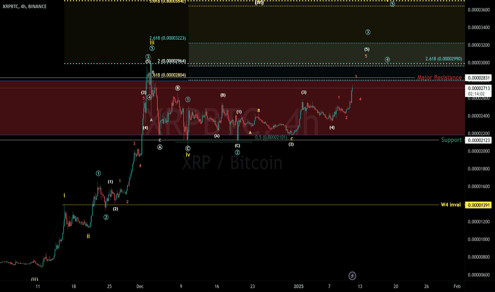Click the yellow wave iv label
The height and width of the screenshot is (292, 495).
(x=188, y=154)
